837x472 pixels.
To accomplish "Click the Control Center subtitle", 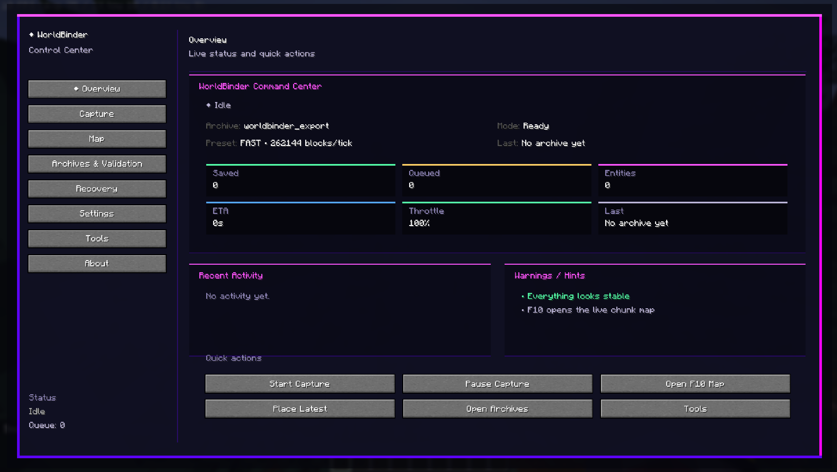I will pyautogui.click(x=61, y=50).
